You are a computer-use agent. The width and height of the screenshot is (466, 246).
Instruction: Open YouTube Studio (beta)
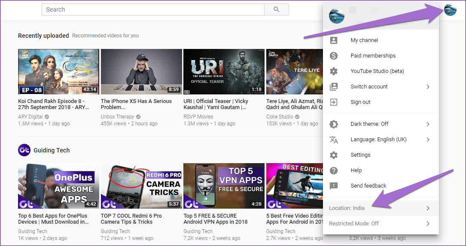381,71
